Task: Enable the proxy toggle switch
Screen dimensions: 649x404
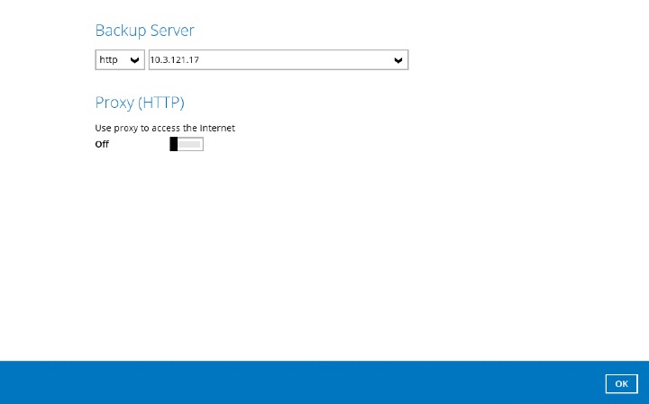Action: pyautogui.click(x=186, y=144)
